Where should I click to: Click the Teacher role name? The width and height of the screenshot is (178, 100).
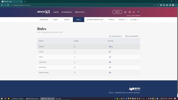[x=41, y=52]
